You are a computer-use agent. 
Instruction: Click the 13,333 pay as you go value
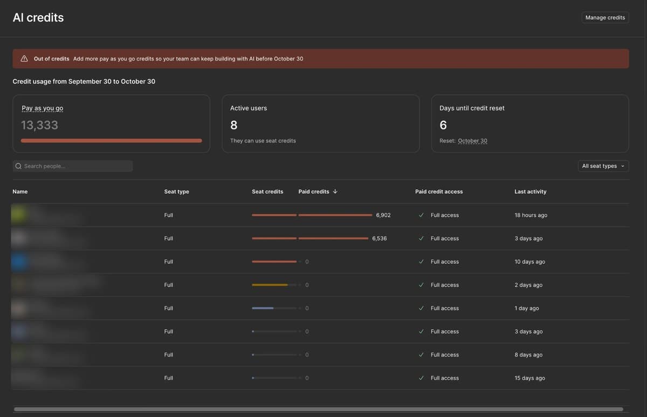pos(39,125)
